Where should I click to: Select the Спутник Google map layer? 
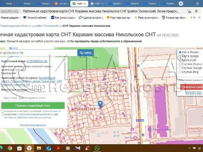pos(180,68)
